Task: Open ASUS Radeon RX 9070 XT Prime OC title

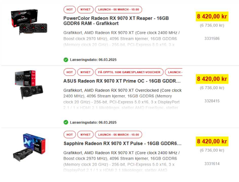Action: [122, 81]
